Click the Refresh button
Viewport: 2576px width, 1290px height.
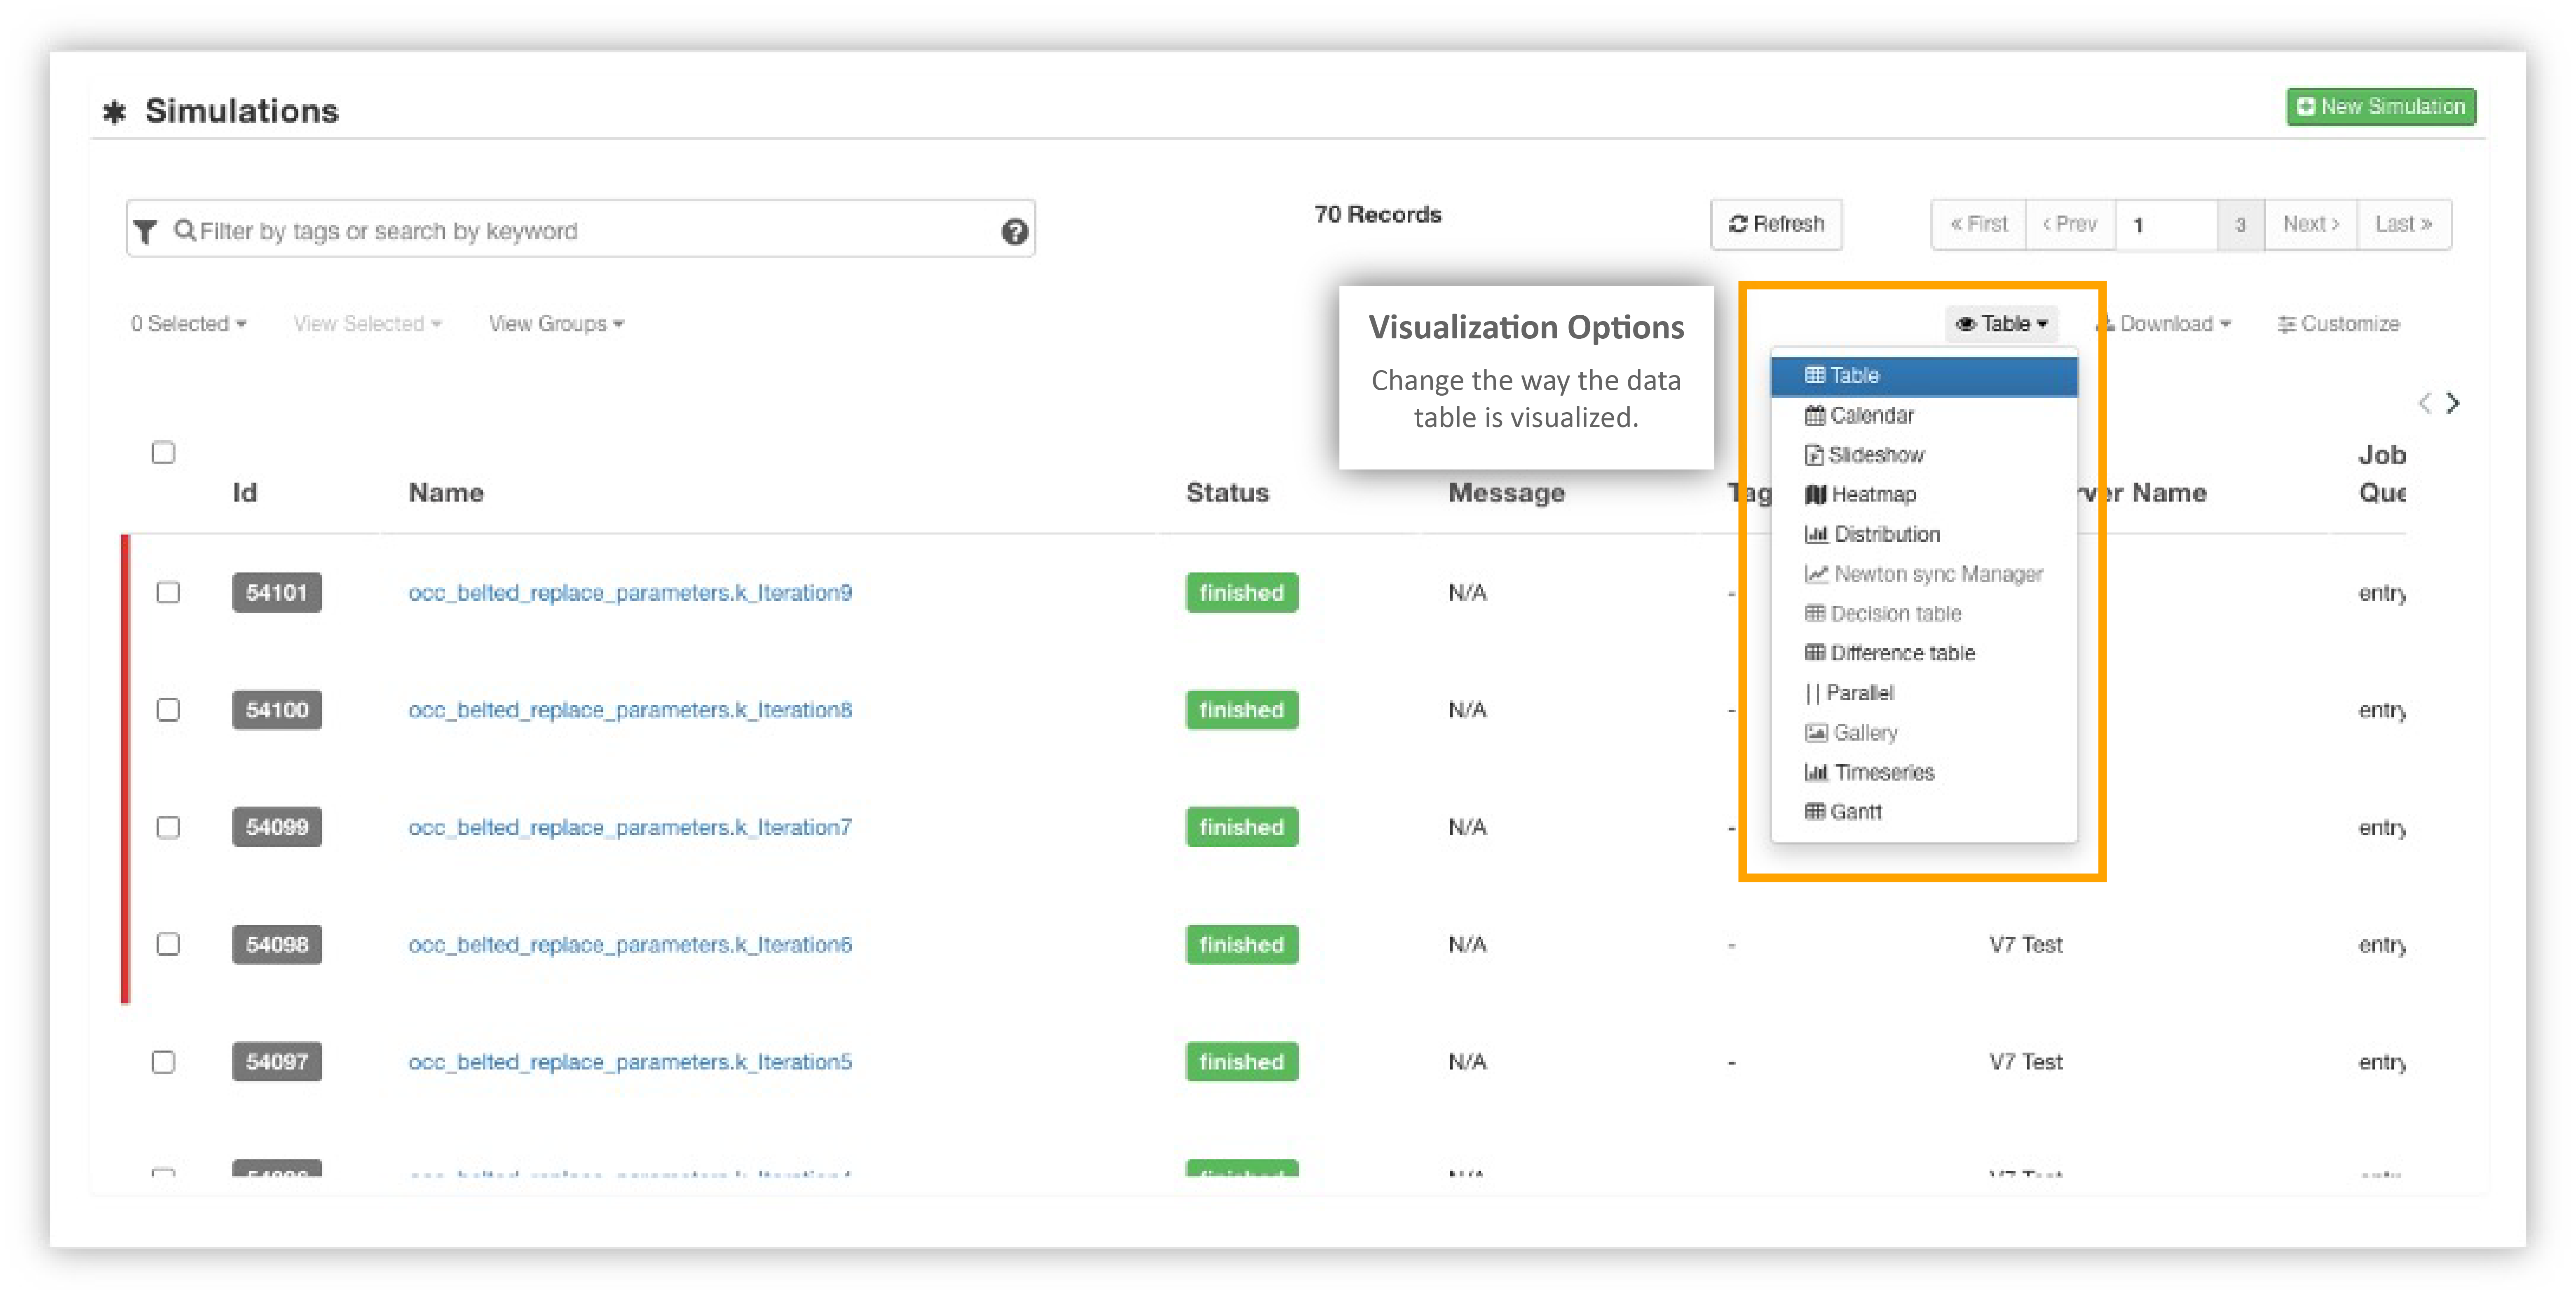point(1776,224)
